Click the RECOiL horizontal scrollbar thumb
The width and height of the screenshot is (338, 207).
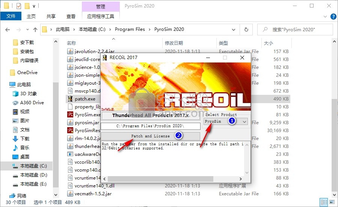click(x=160, y=179)
